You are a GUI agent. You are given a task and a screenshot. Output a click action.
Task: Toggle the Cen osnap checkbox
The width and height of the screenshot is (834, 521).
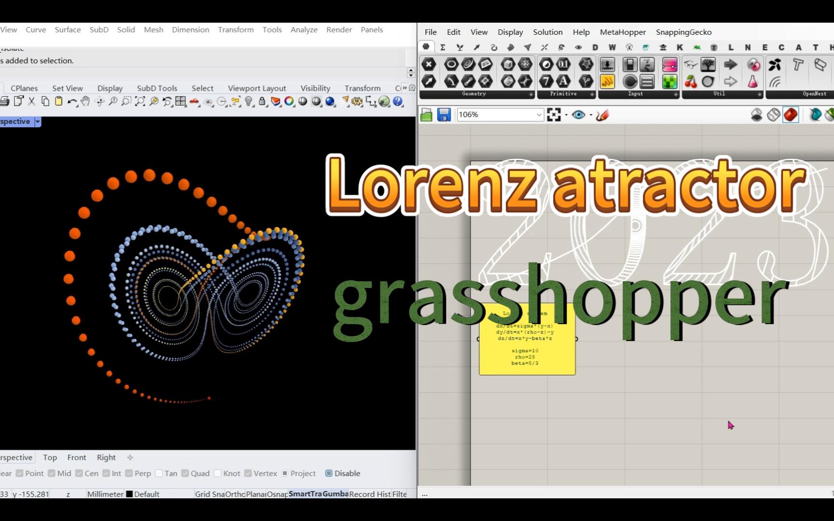pyautogui.click(x=79, y=473)
